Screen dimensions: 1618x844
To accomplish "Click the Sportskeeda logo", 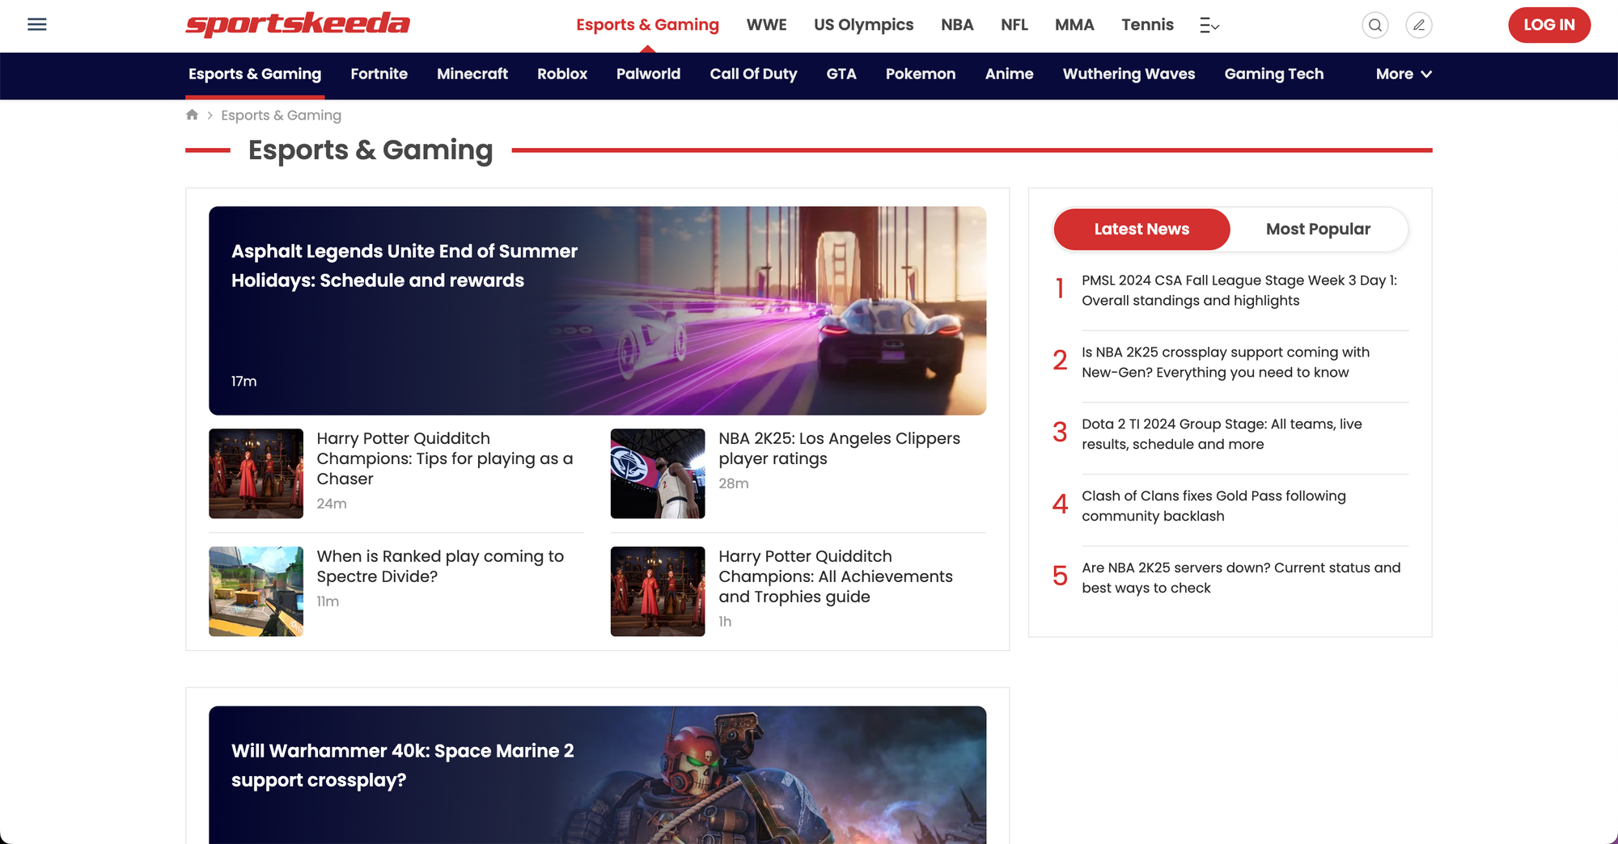I will pos(298,24).
